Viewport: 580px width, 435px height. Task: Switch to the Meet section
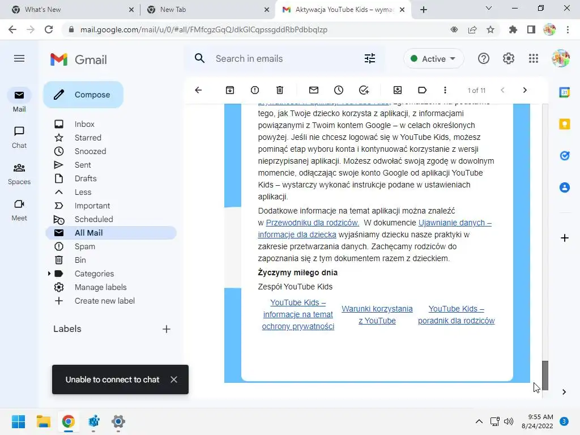(19, 210)
